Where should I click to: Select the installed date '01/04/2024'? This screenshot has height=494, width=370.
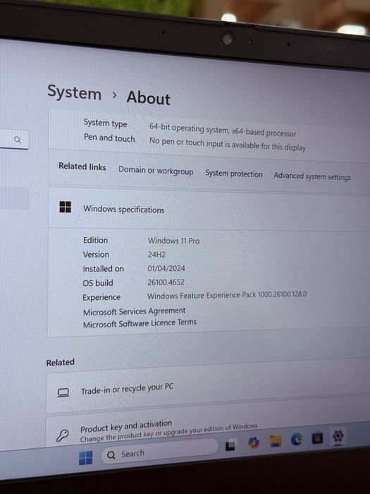(x=166, y=268)
